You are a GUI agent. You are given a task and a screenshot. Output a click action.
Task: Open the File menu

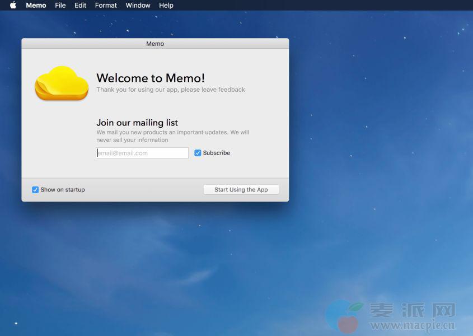(x=60, y=5)
